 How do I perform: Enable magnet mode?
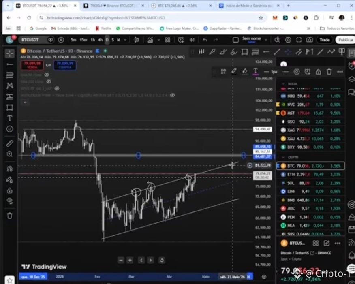click(x=9, y=169)
